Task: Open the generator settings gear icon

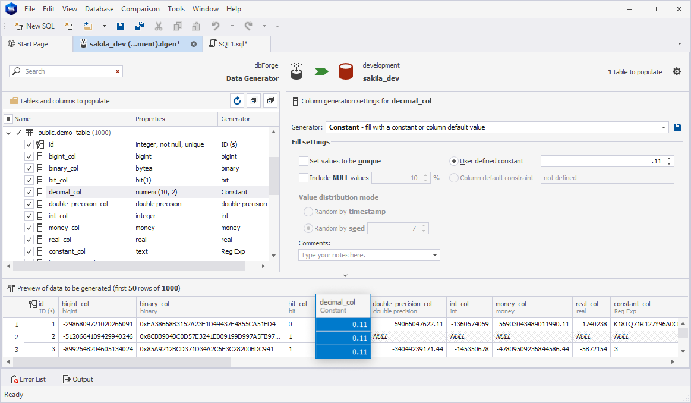Action: pos(677,71)
